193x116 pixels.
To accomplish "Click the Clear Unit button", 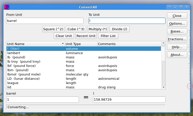I will (64, 36).
